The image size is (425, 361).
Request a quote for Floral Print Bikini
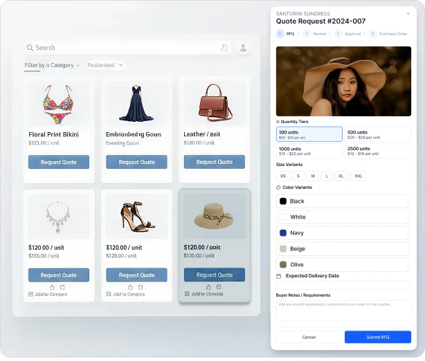pos(59,162)
